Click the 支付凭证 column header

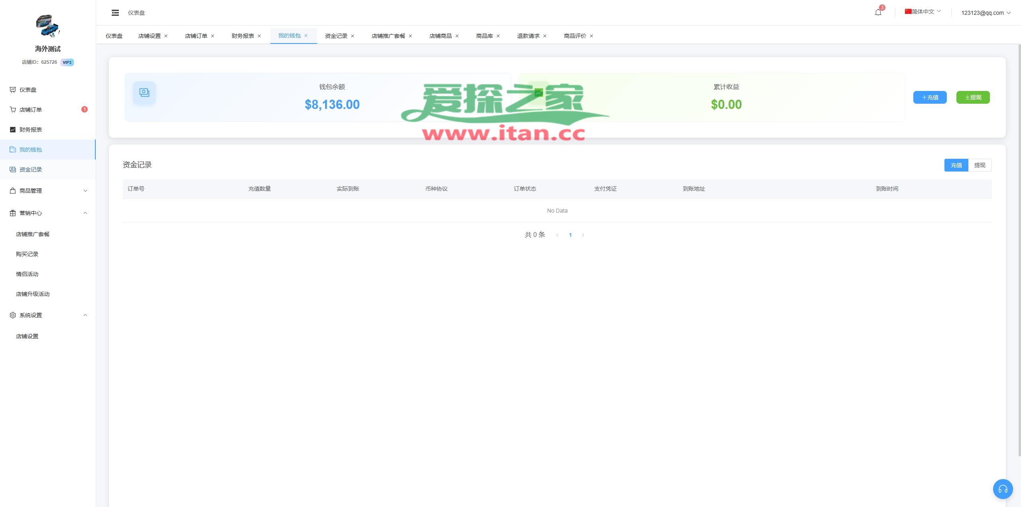pos(605,189)
